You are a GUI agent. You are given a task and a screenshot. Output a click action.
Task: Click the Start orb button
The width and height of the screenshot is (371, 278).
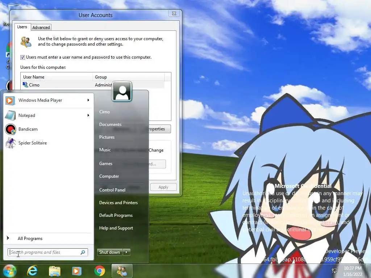tap(10, 271)
